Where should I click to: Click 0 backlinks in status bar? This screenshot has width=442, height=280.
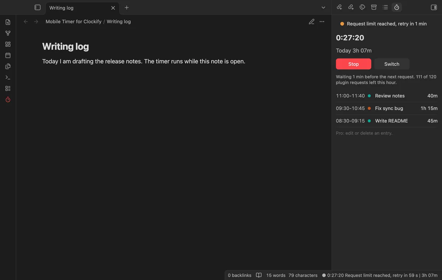239,275
